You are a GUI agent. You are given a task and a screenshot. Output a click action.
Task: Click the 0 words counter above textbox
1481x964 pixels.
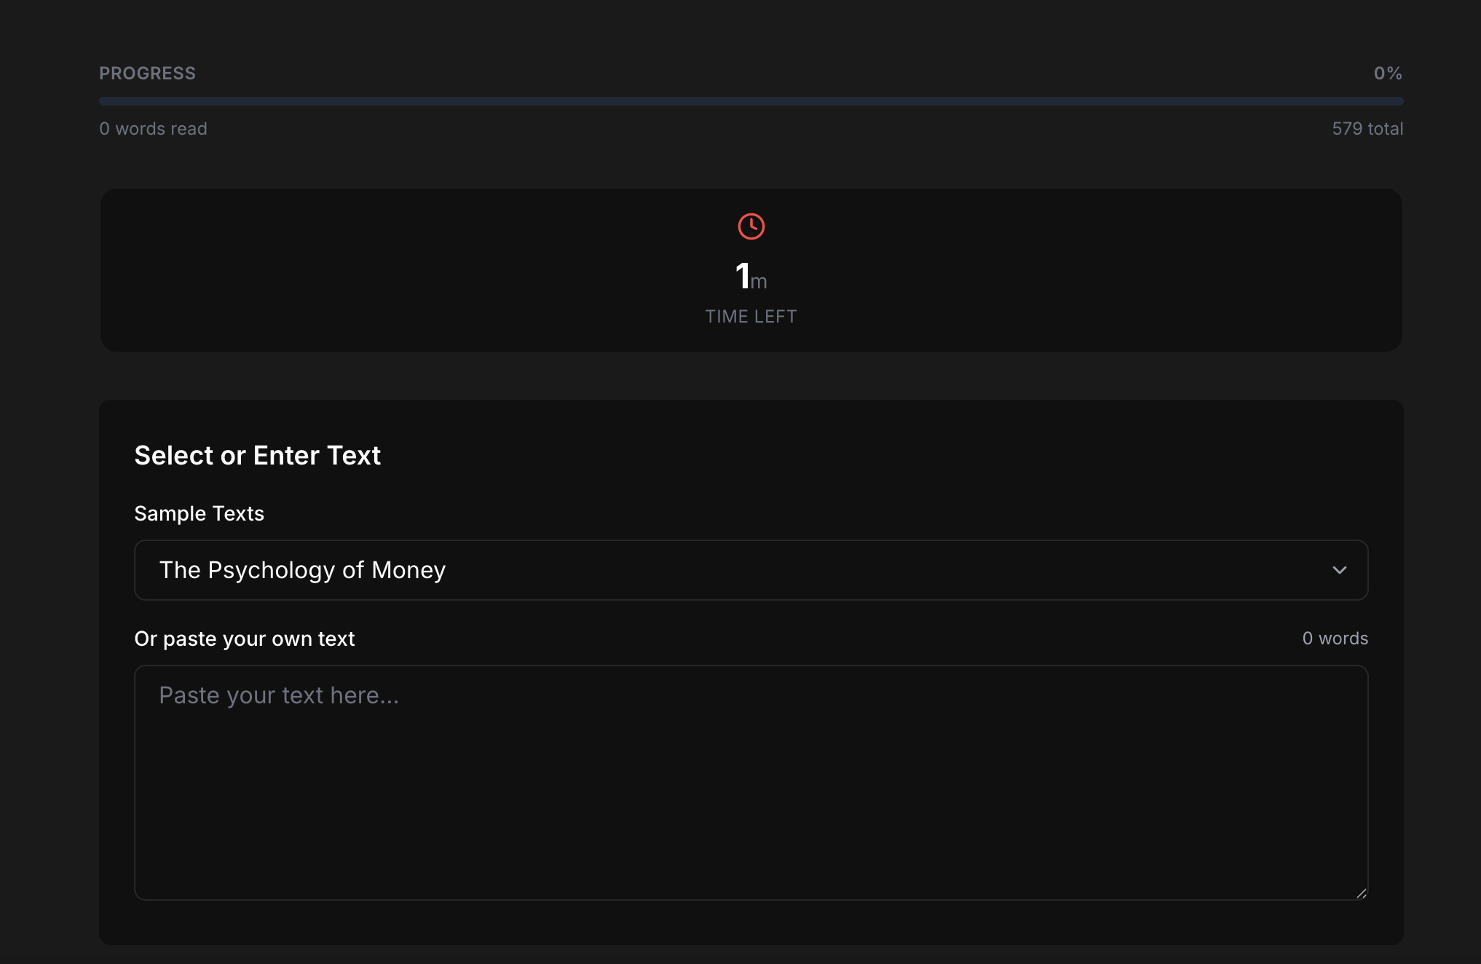pos(1335,639)
